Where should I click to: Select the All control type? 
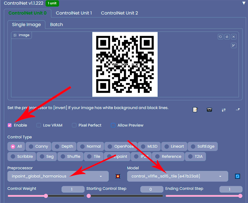pos(16,146)
